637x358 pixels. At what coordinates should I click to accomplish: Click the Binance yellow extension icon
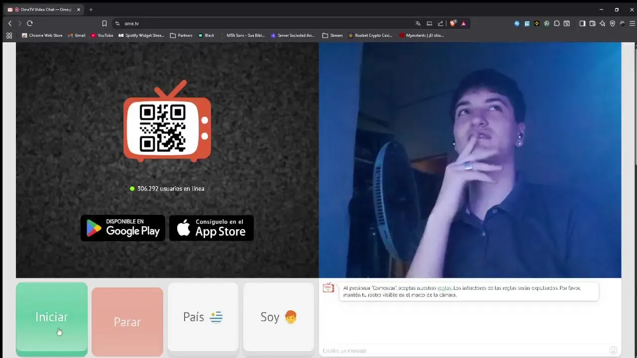pyautogui.click(x=536, y=23)
